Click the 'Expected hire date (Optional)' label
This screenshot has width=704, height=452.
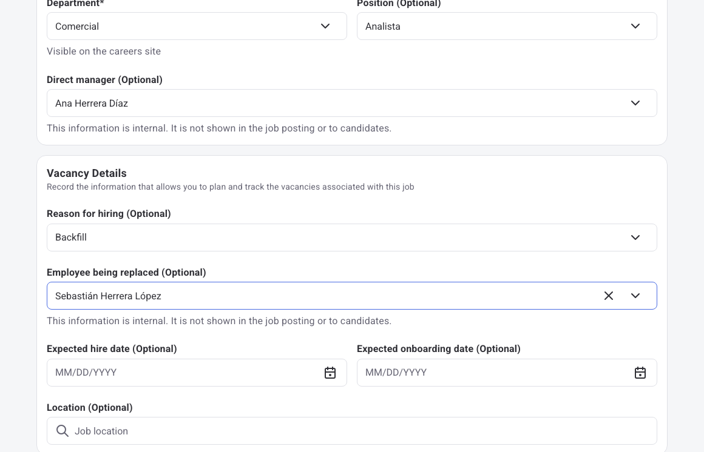[x=112, y=349]
